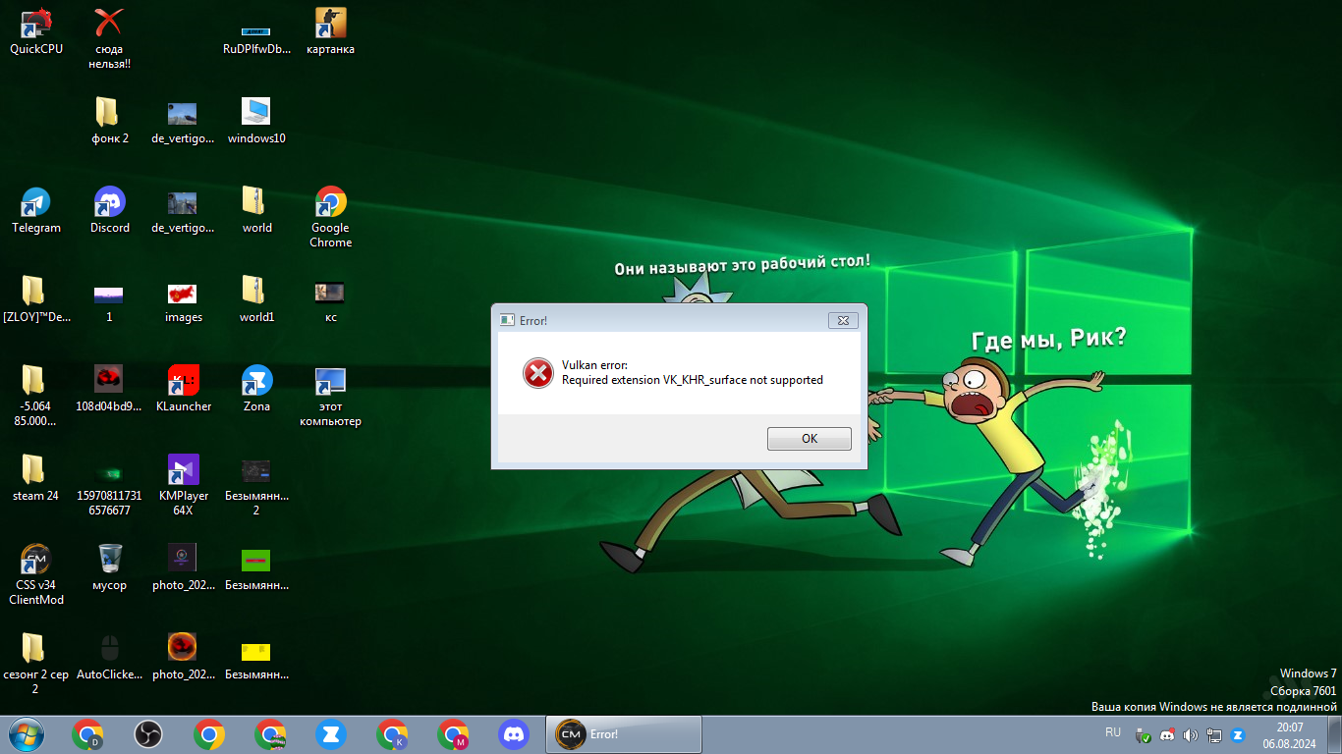
Task: Open the Telegram desktop shortcut
Action: point(35,203)
